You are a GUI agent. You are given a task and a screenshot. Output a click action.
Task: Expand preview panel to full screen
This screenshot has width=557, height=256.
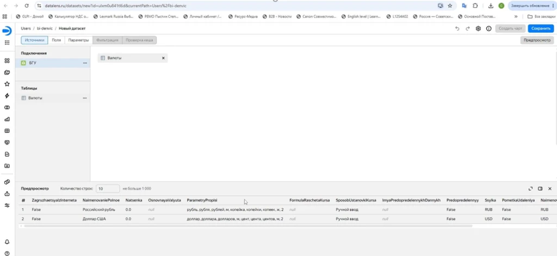click(x=531, y=189)
